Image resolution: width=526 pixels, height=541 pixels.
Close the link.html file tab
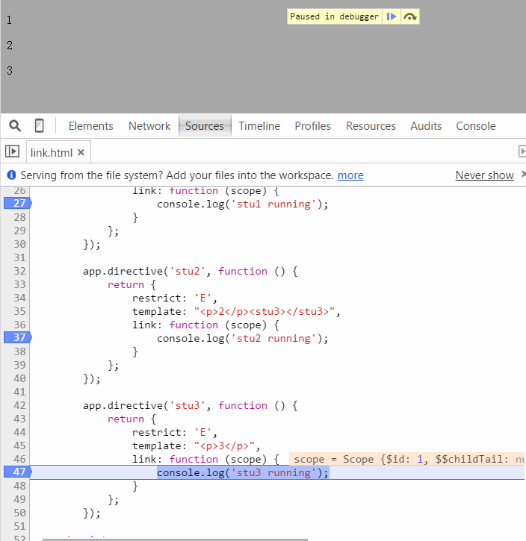[81, 152]
